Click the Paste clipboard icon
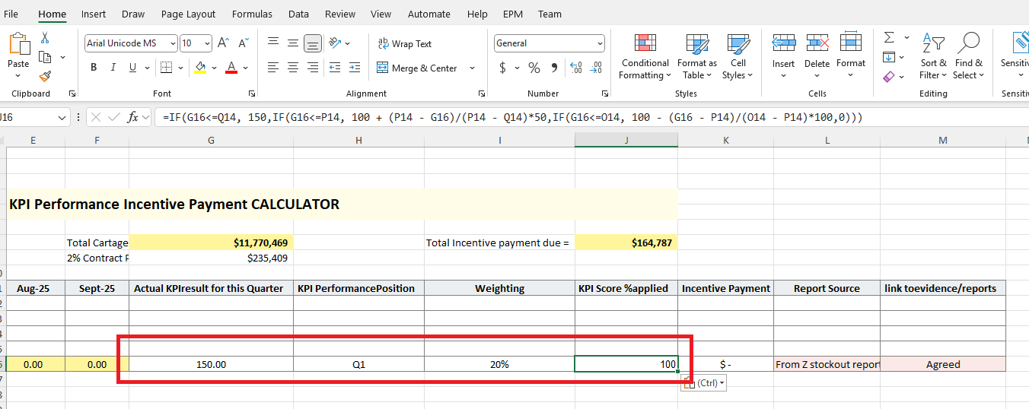1029x409 pixels. [18, 43]
